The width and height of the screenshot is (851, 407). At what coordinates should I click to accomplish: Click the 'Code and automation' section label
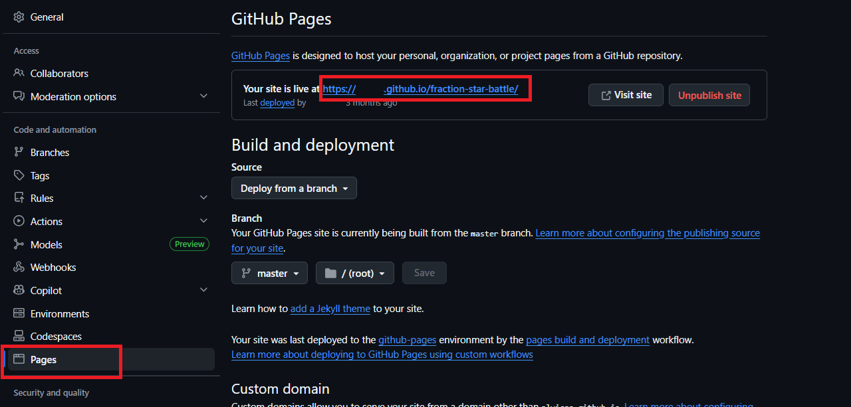click(x=55, y=129)
